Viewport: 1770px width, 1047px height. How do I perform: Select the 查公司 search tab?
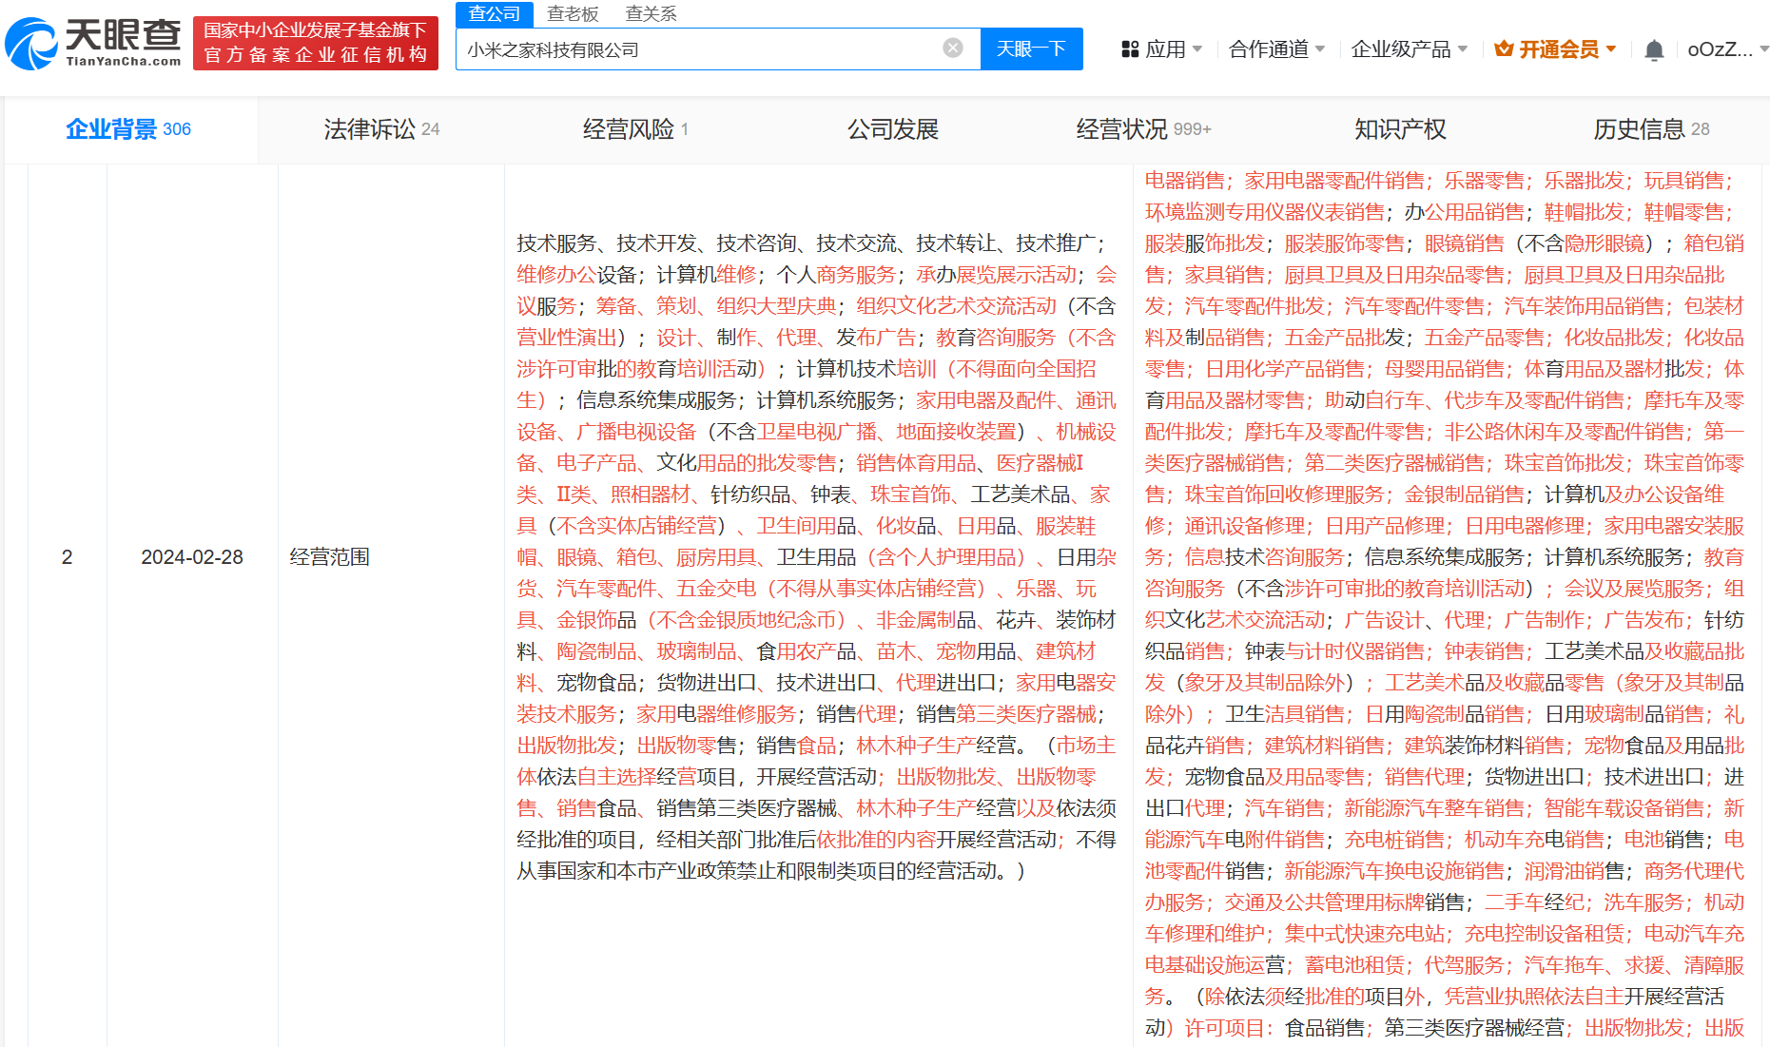point(495,13)
